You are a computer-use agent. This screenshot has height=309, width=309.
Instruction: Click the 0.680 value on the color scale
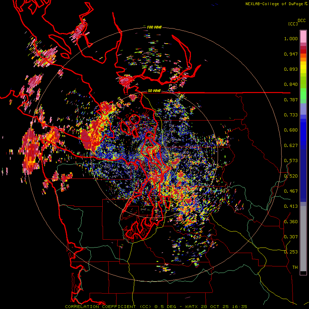click(291, 130)
